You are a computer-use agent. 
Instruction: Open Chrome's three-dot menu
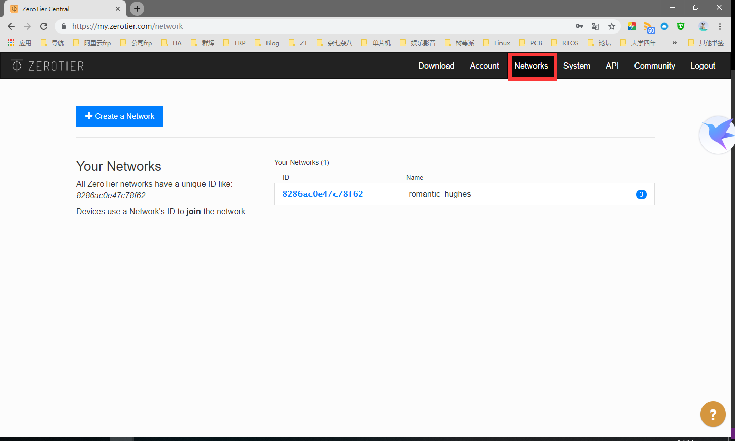[x=720, y=26]
